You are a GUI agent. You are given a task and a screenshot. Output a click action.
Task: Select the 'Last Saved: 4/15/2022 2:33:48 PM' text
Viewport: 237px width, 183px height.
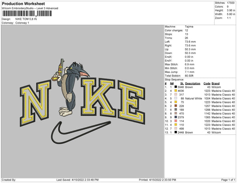pos(77,180)
